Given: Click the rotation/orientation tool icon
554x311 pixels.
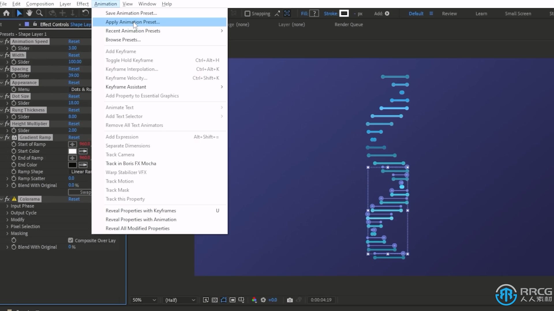Looking at the screenshot, I should tap(85, 13).
